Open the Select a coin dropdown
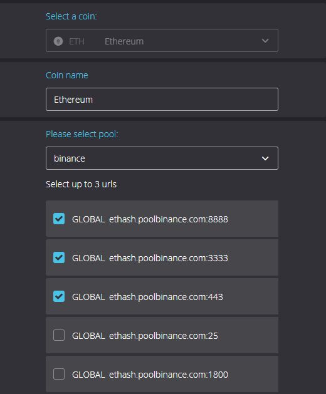The image size is (326, 394). [162, 41]
